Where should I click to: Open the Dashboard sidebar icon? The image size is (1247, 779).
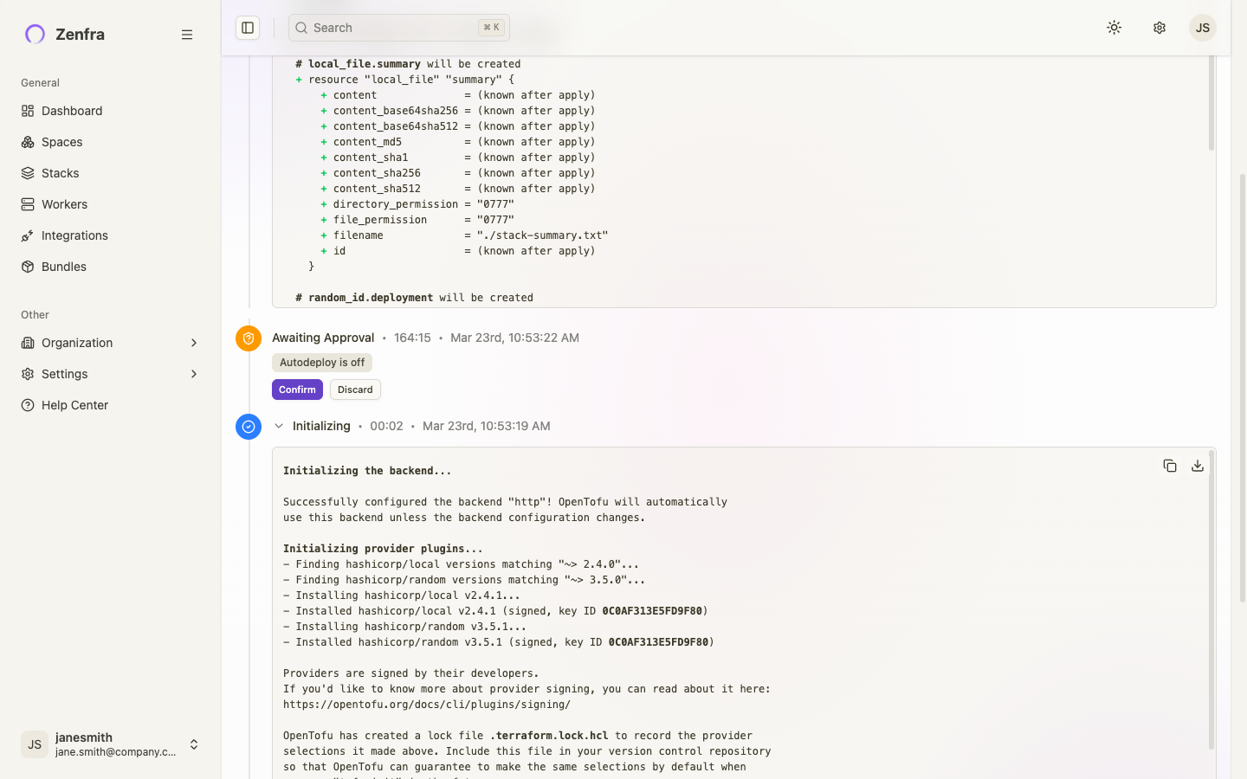click(29, 111)
